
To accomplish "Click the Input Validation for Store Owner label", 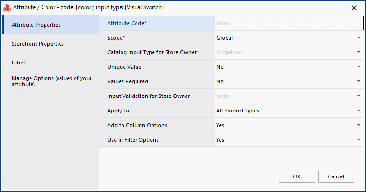I will [x=149, y=96].
